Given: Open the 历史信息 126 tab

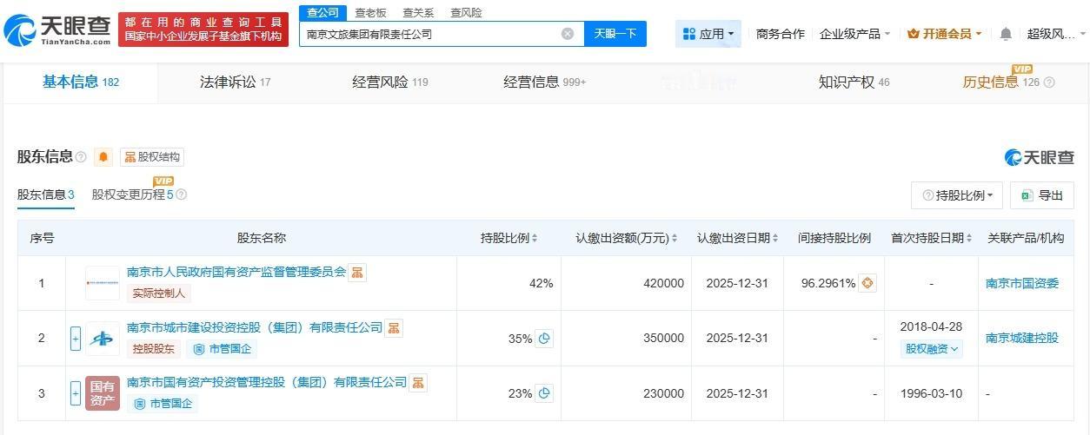Looking at the screenshot, I should coord(1000,82).
